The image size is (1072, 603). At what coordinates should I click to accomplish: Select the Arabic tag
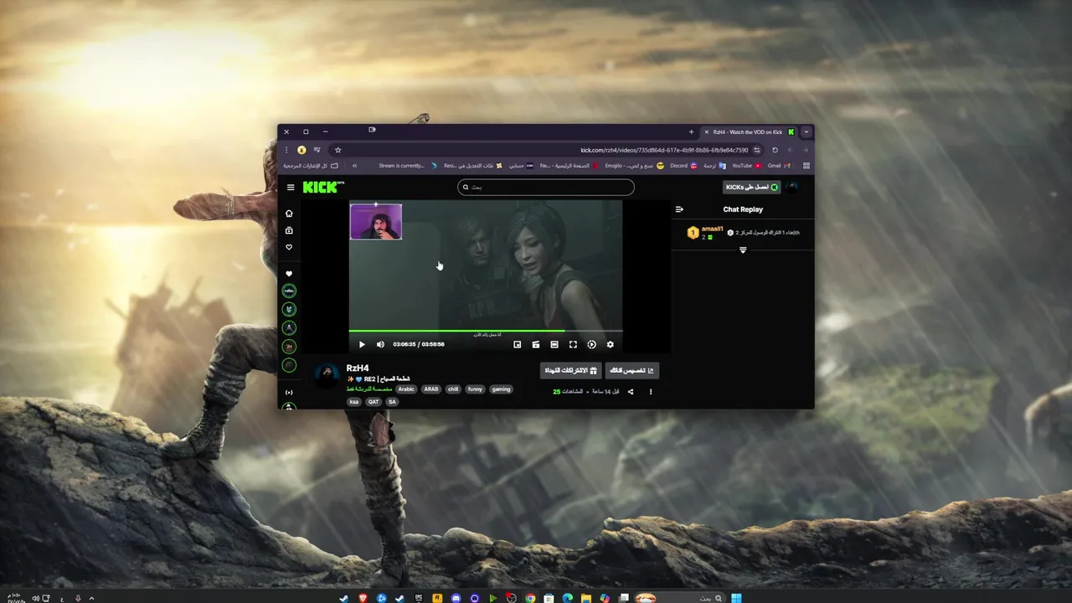pyautogui.click(x=406, y=389)
